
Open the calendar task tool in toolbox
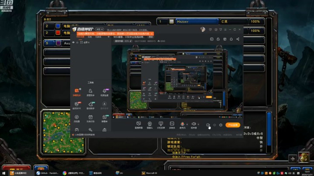[x=91, y=118]
